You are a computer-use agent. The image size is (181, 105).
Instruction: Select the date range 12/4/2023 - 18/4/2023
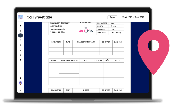[133, 17]
